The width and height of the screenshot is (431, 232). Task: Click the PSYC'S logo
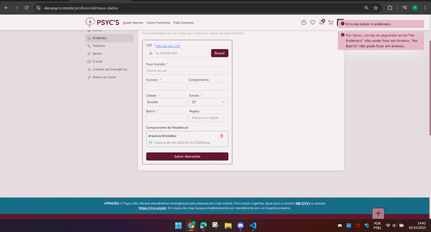point(102,22)
